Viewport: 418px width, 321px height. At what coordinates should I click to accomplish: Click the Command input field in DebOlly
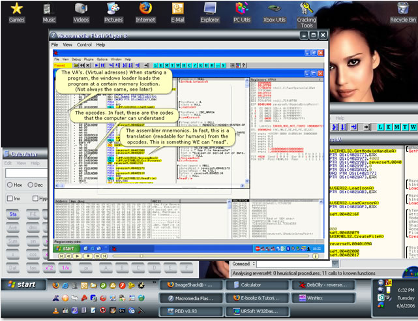[x=294, y=264]
